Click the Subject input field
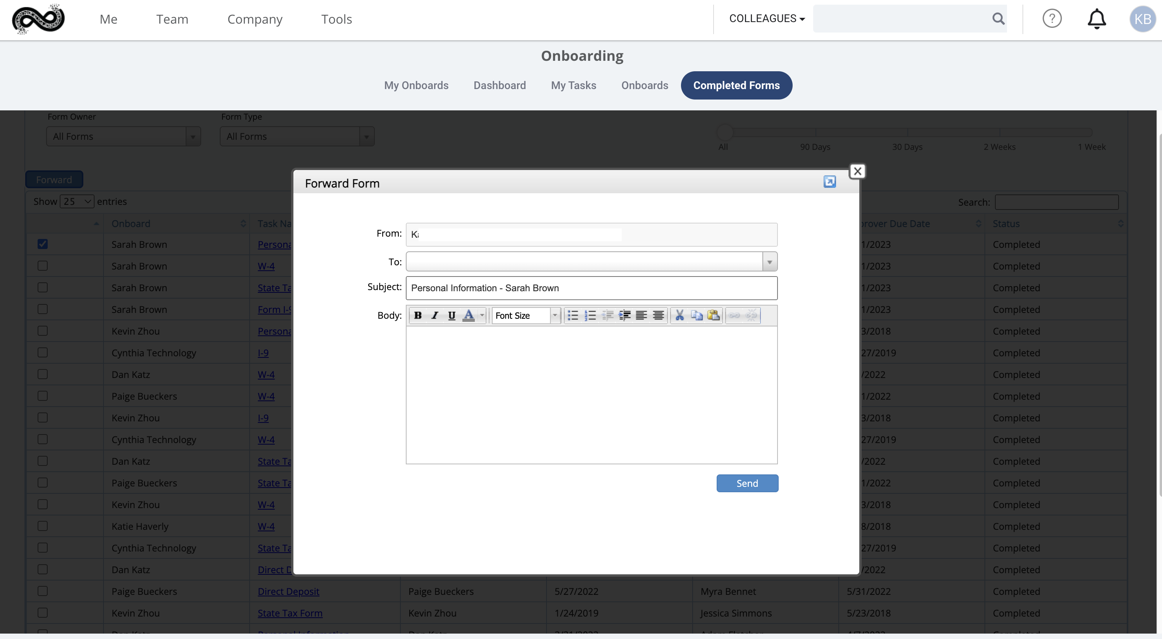The width and height of the screenshot is (1162, 639). [591, 288]
